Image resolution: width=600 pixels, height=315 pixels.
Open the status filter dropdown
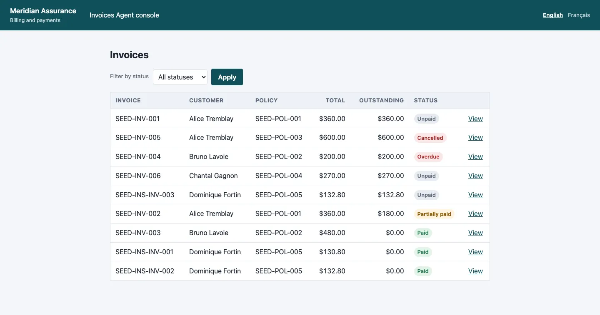(x=180, y=77)
